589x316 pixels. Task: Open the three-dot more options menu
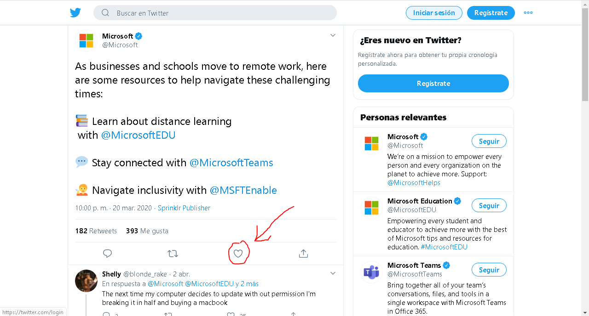pos(528,13)
